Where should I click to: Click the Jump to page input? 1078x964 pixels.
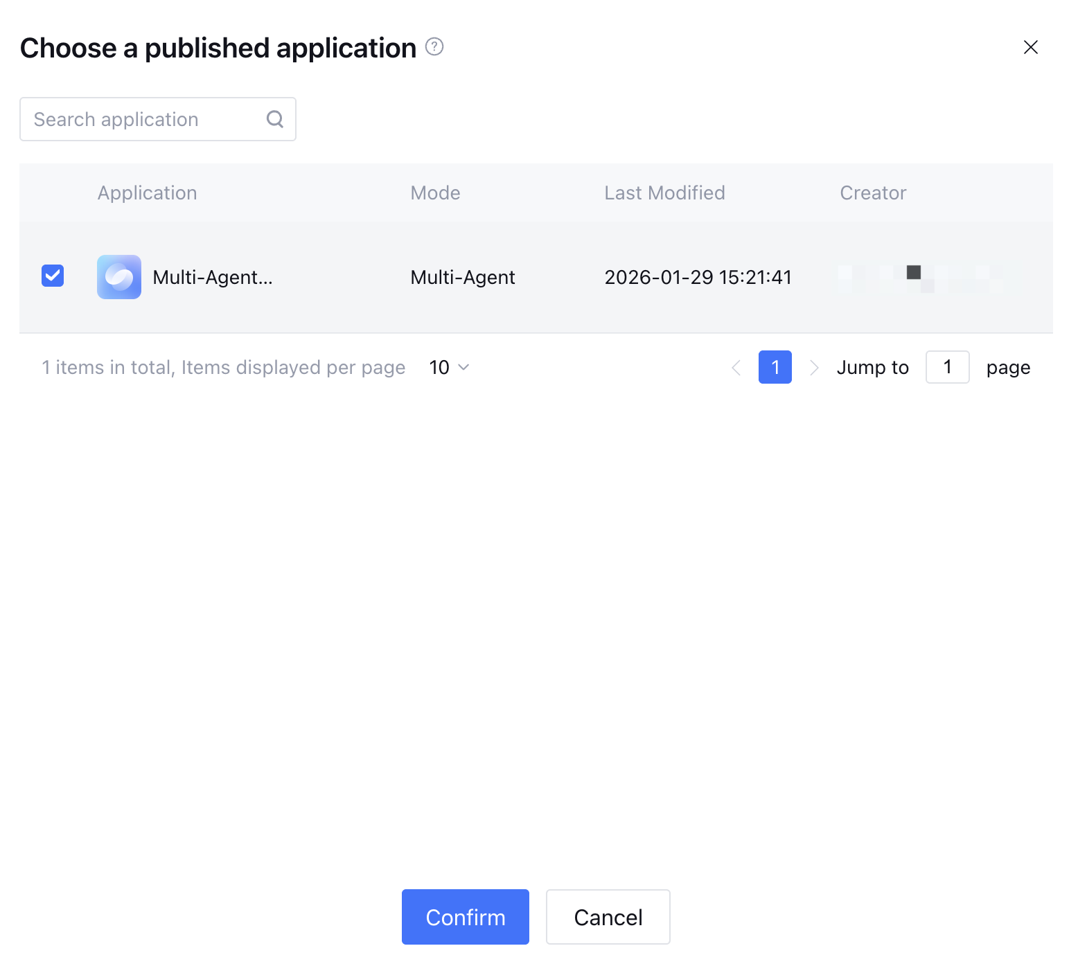pos(947,367)
